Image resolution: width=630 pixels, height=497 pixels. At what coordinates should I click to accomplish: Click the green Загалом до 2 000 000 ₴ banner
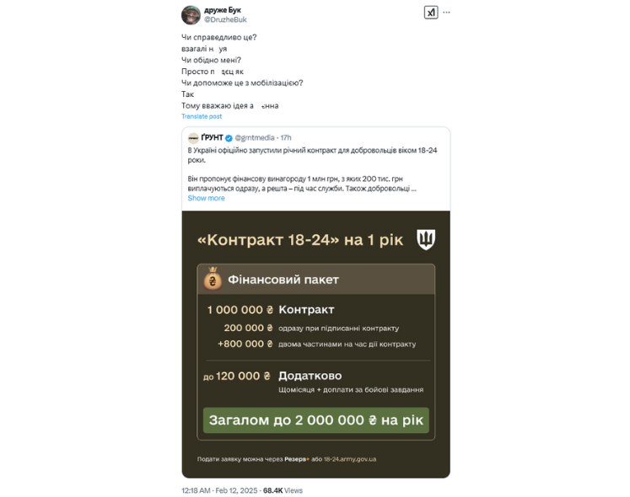[315, 420]
